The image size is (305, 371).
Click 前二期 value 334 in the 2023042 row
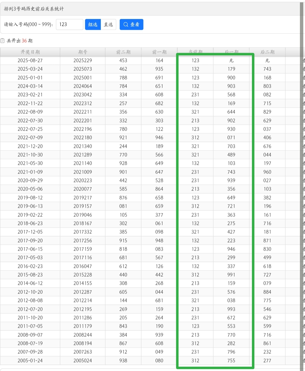[123, 95]
